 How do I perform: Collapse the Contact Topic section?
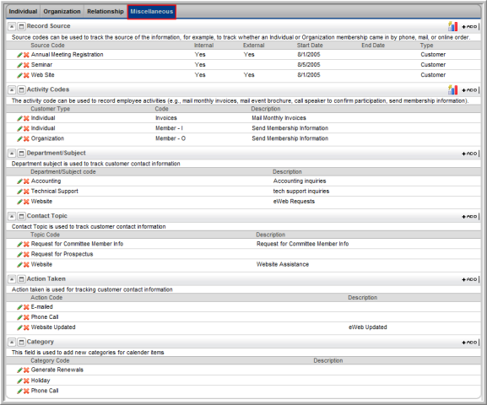click(x=12, y=216)
